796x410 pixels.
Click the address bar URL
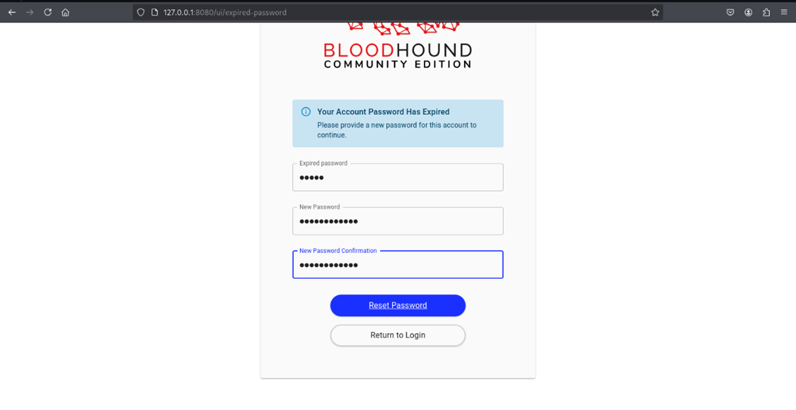[225, 13]
